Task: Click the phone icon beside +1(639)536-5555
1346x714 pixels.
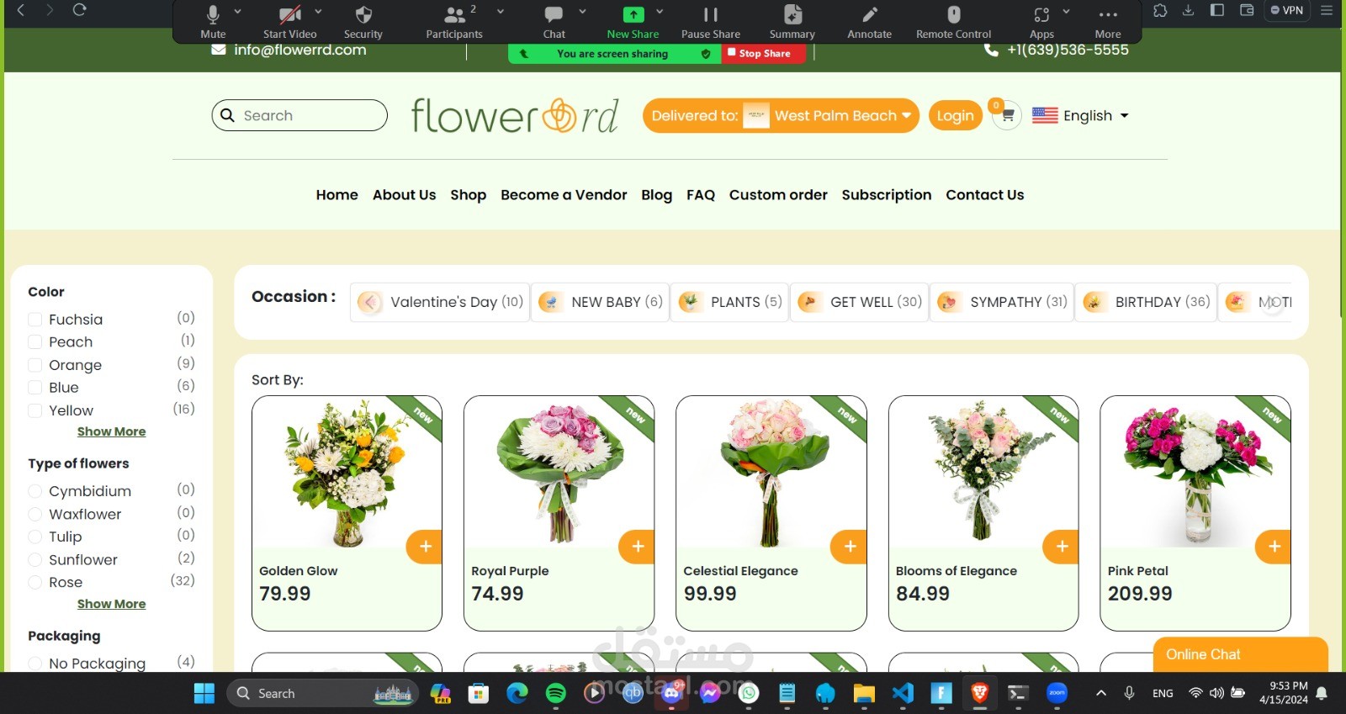Action: click(991, 50)
